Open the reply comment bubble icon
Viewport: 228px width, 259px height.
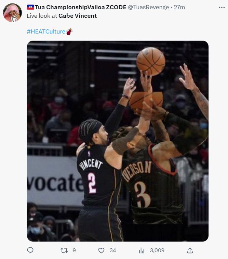point(30,250)
